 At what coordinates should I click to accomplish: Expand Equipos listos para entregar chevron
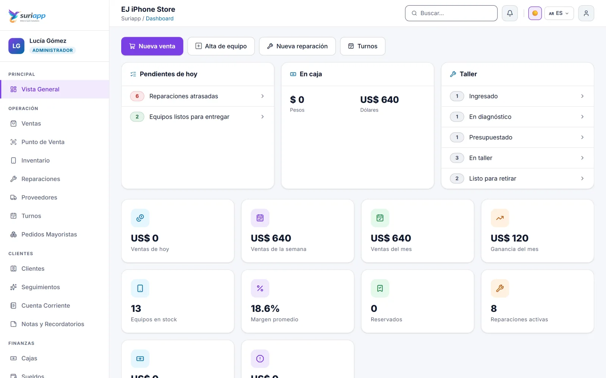tap(262, 117)
